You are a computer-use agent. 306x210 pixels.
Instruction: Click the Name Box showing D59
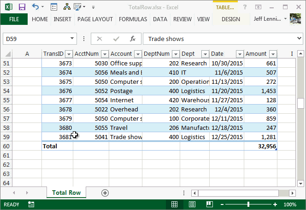click(36, 39)
